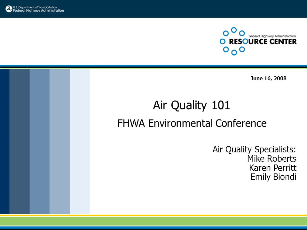Click subtitle 'FHWA Environmental Conference'
The height and width of the screenshot is (230, 307).
(192, 123)
